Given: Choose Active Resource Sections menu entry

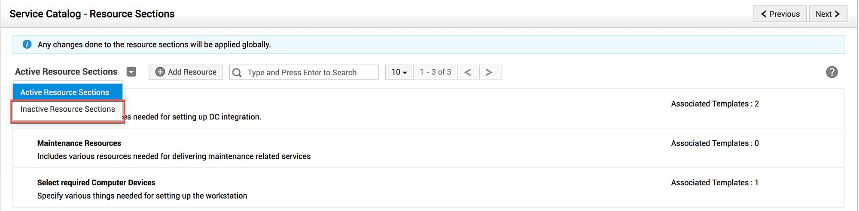Looking at the screenshot, I should [x=65, y=92].
